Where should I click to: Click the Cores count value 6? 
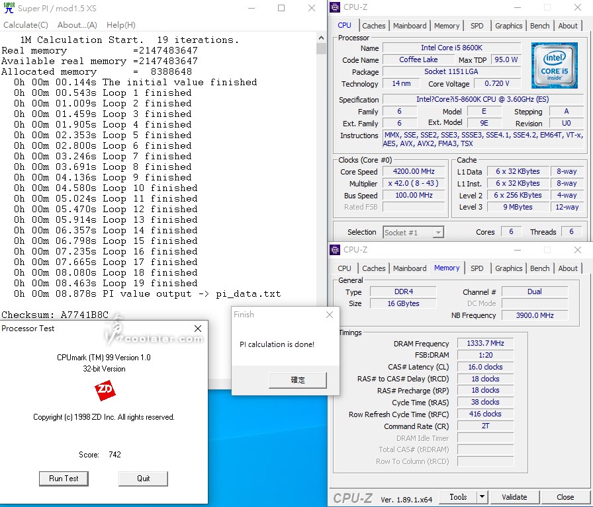pyautogui.click(x=511, y=231)
